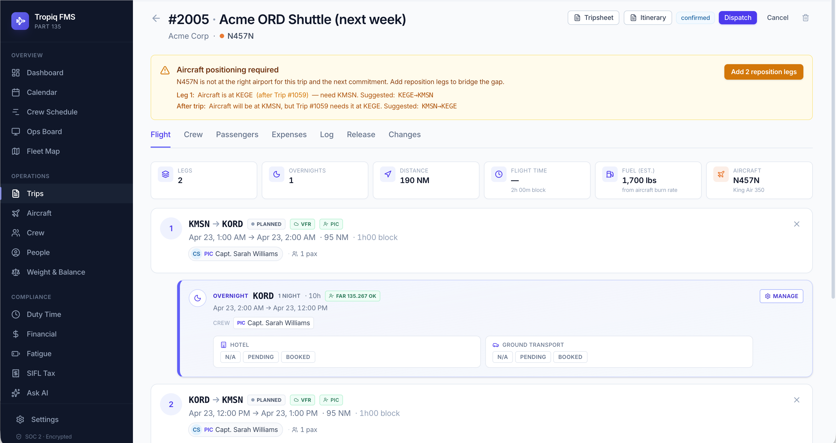Click the Dispatch button
Viewport: 836px width, 443px height.
(737, 17)
